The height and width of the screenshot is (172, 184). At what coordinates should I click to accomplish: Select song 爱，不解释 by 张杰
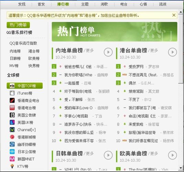coord(74,99)
